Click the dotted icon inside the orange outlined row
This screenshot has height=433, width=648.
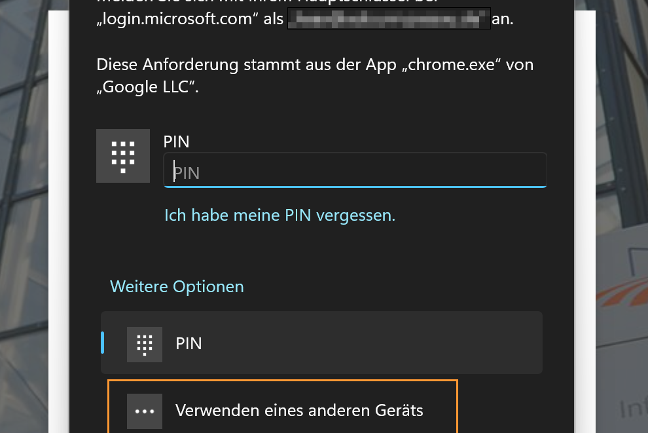tap(145, 411)
